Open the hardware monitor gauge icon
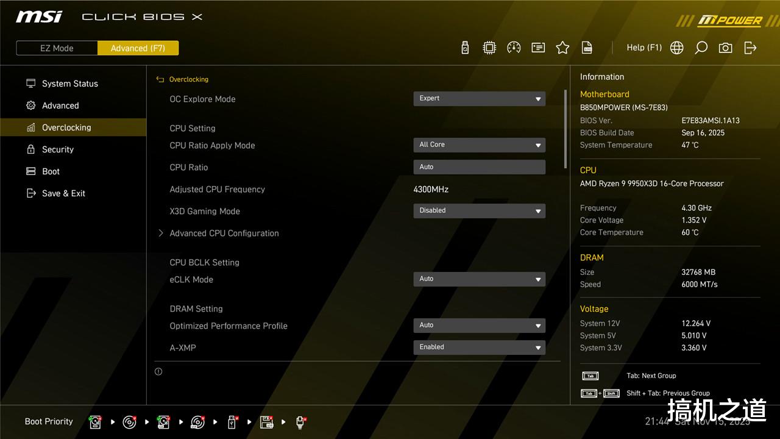Screen dimensions: 780x439 (x=514, y=48)
